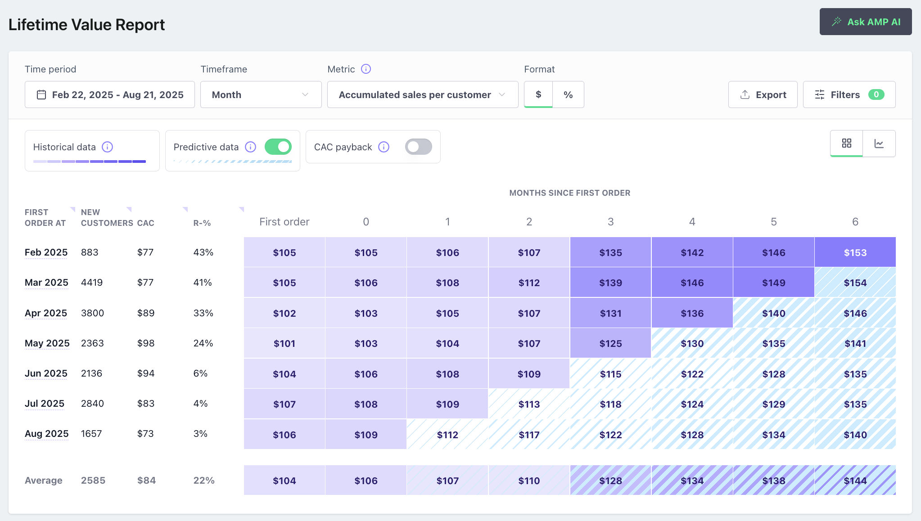Open the Feb 22 - Aug 21 date picker
The image size is (921, 521).
pos(117,94)
